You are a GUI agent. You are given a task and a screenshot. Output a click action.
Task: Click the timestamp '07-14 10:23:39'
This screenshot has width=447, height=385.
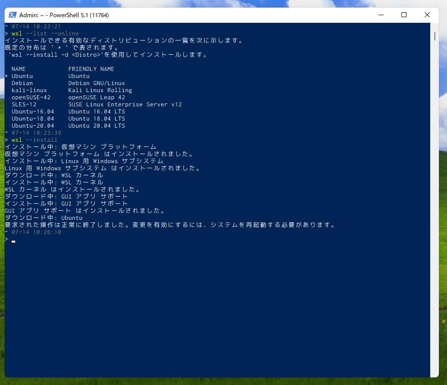[36, 133]
